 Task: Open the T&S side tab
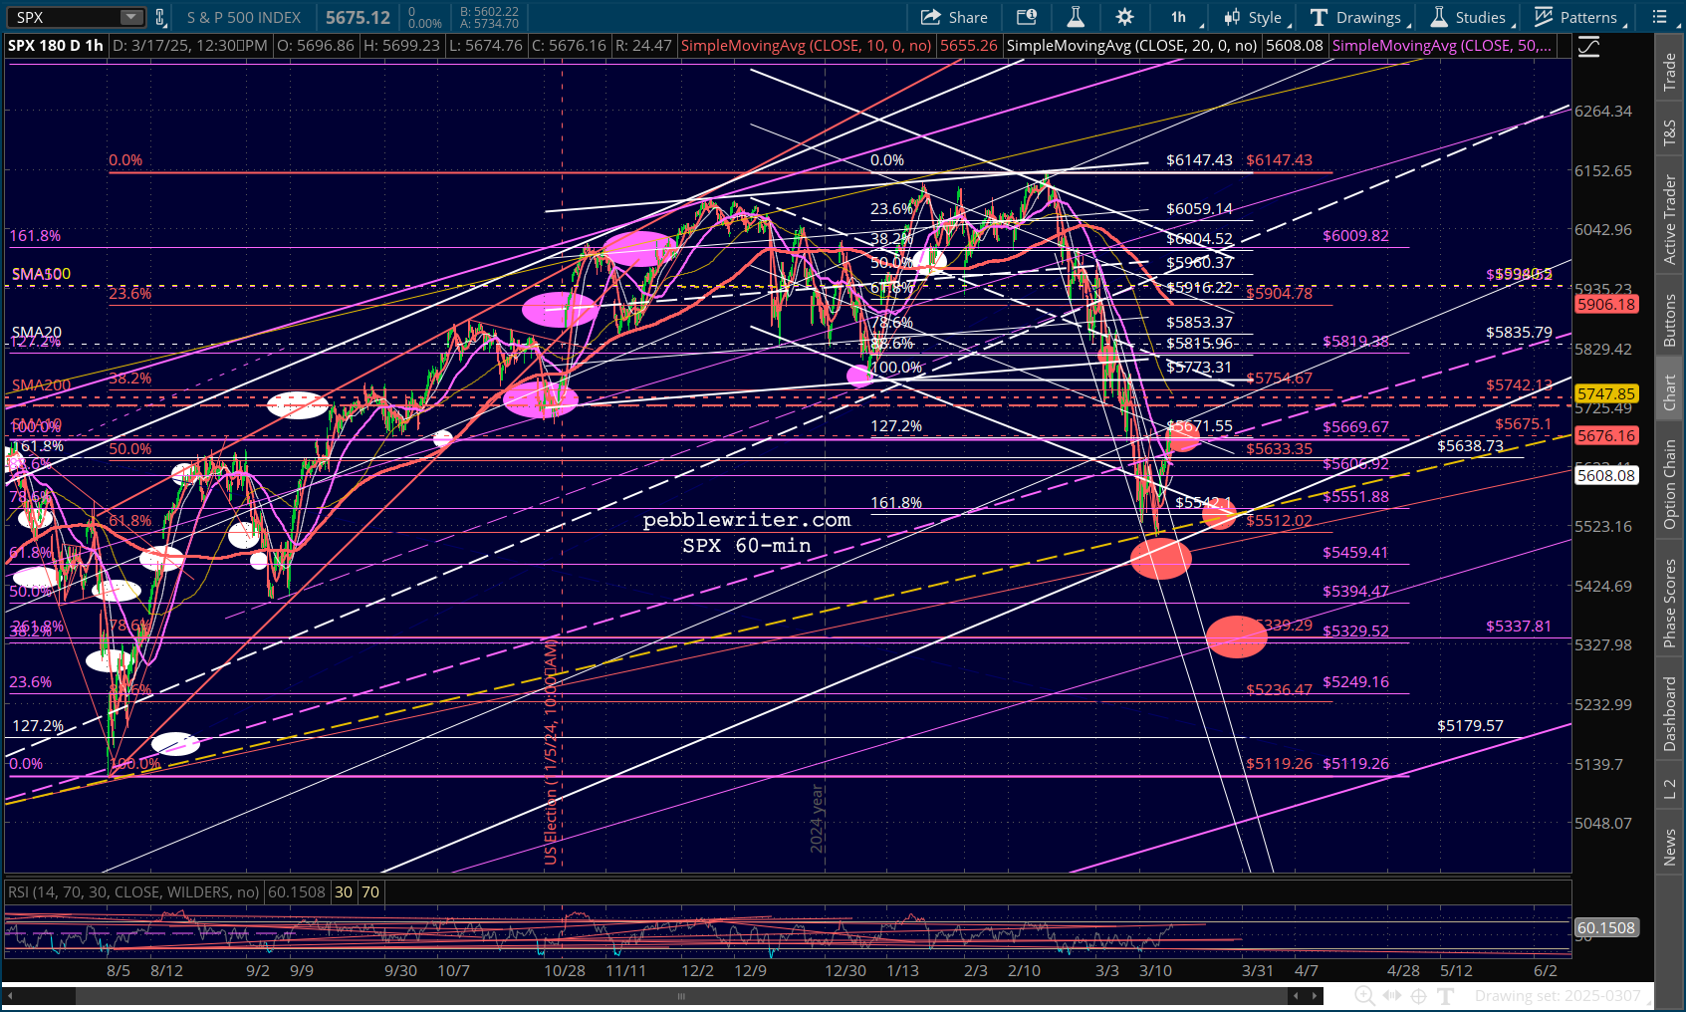tap(1670, 132)
